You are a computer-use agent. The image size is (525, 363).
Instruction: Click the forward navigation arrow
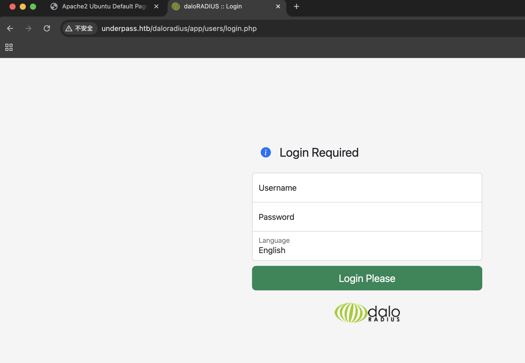click(x=28, y=28)
